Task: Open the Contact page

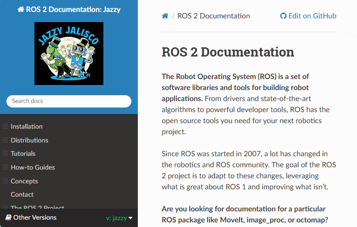Action: click(x=22, y=194)
